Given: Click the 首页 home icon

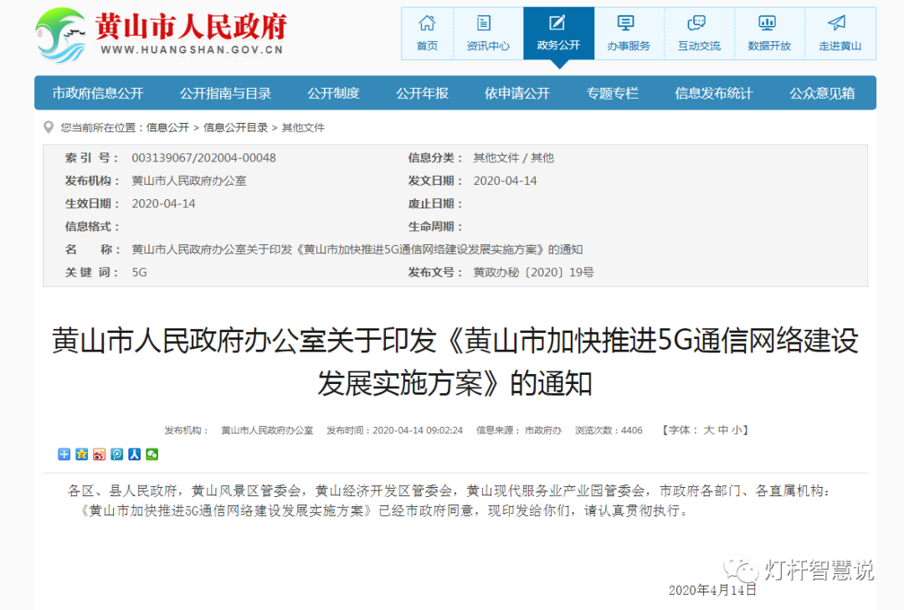Looking at the screenshot, I should pyautogui.click(x=427, y=25).
